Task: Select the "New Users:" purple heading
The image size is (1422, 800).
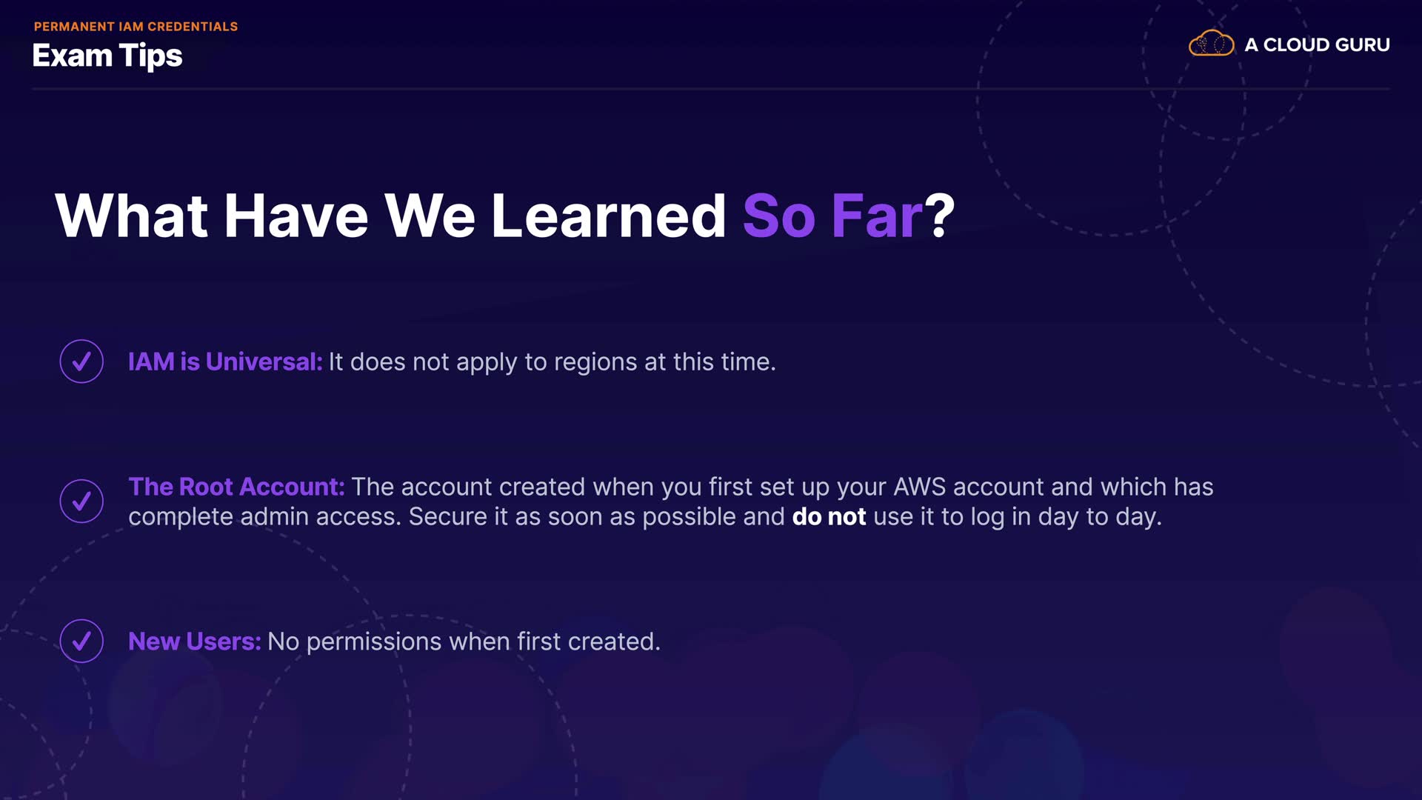Action: pyautogui.click(x=194, y=641)
